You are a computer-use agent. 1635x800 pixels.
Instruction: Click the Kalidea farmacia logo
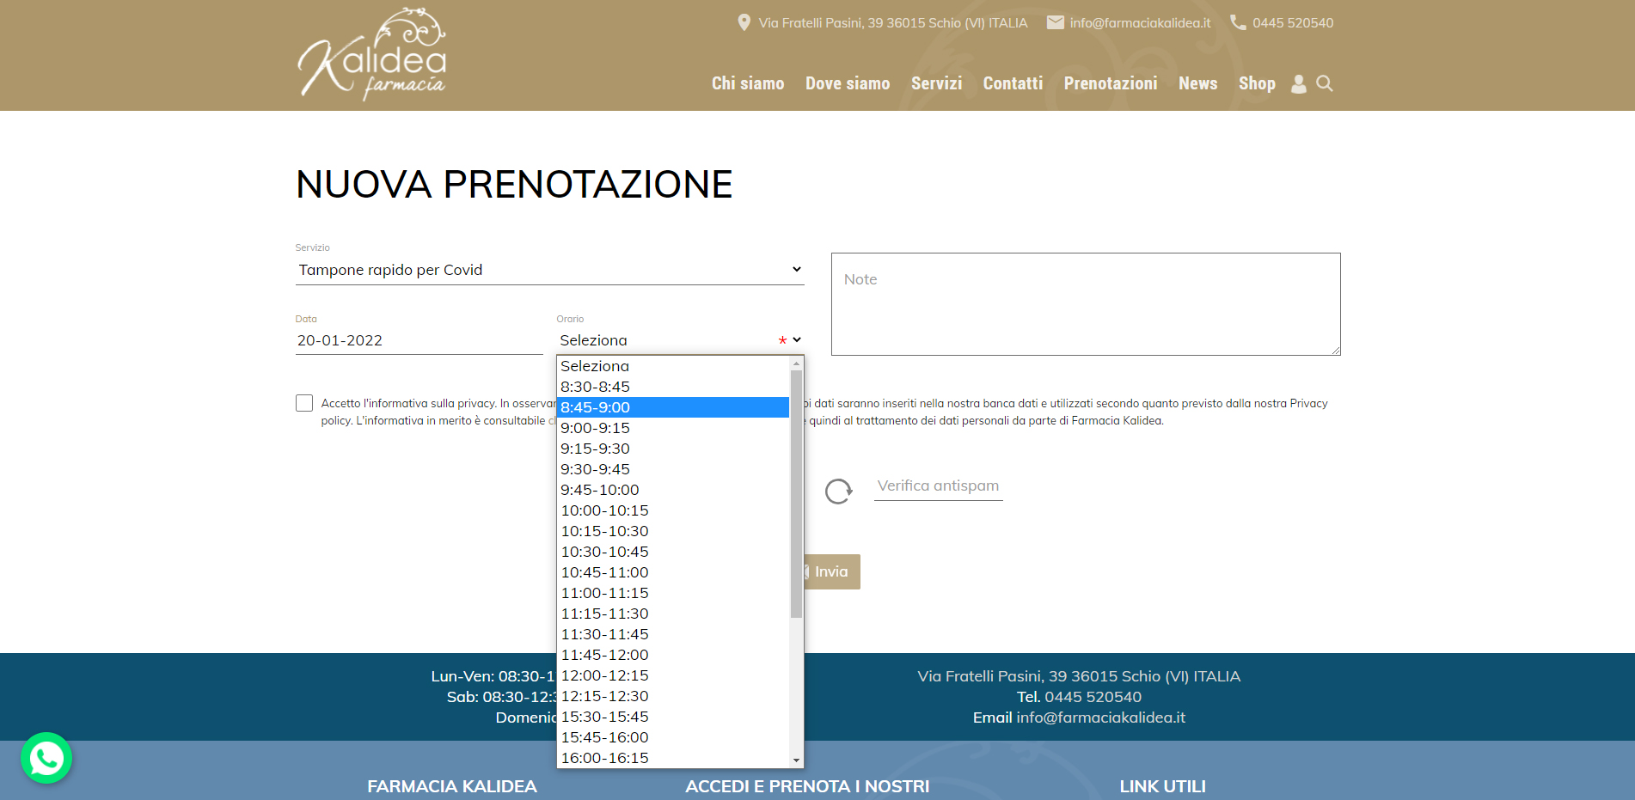click(x=371, y=55)
